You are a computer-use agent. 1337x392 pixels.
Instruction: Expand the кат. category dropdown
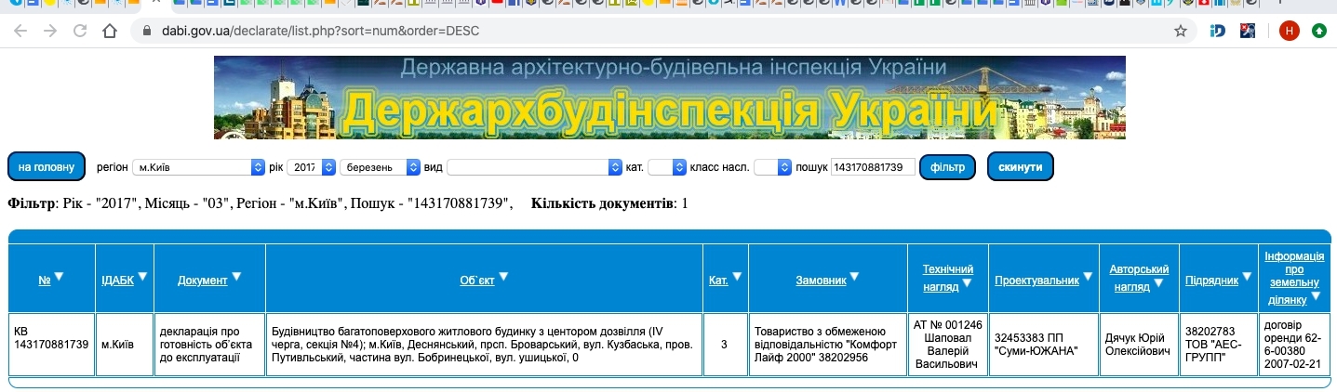pos(667,167)
